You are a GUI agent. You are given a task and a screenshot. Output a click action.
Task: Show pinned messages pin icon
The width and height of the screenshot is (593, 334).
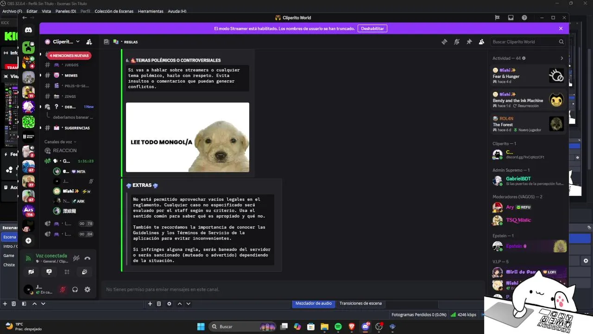click(469, 42)
